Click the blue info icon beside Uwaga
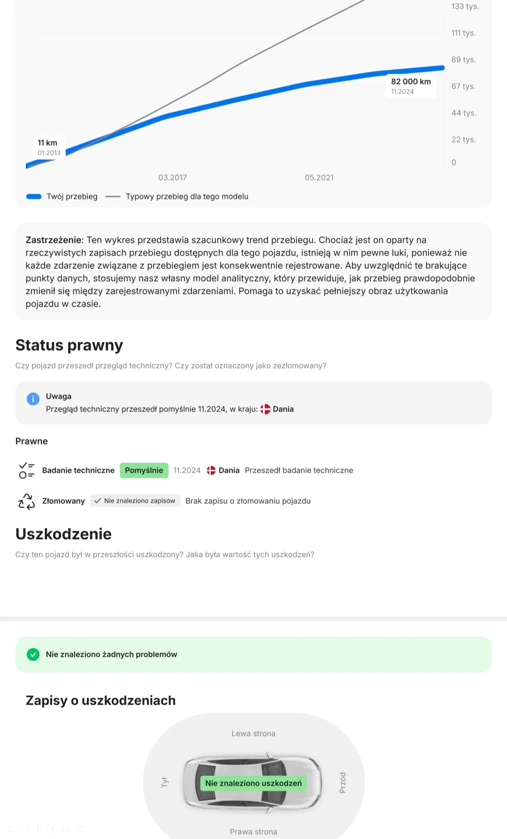This screenshot has height=839, width=507. tap(33, 399)
